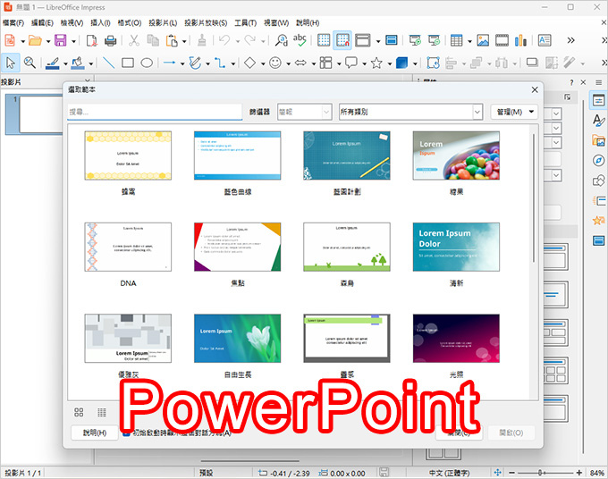The height and width of the screenshot is (479, 608).
Task: Switch to list view in template dialog
Action: point(102,412)
